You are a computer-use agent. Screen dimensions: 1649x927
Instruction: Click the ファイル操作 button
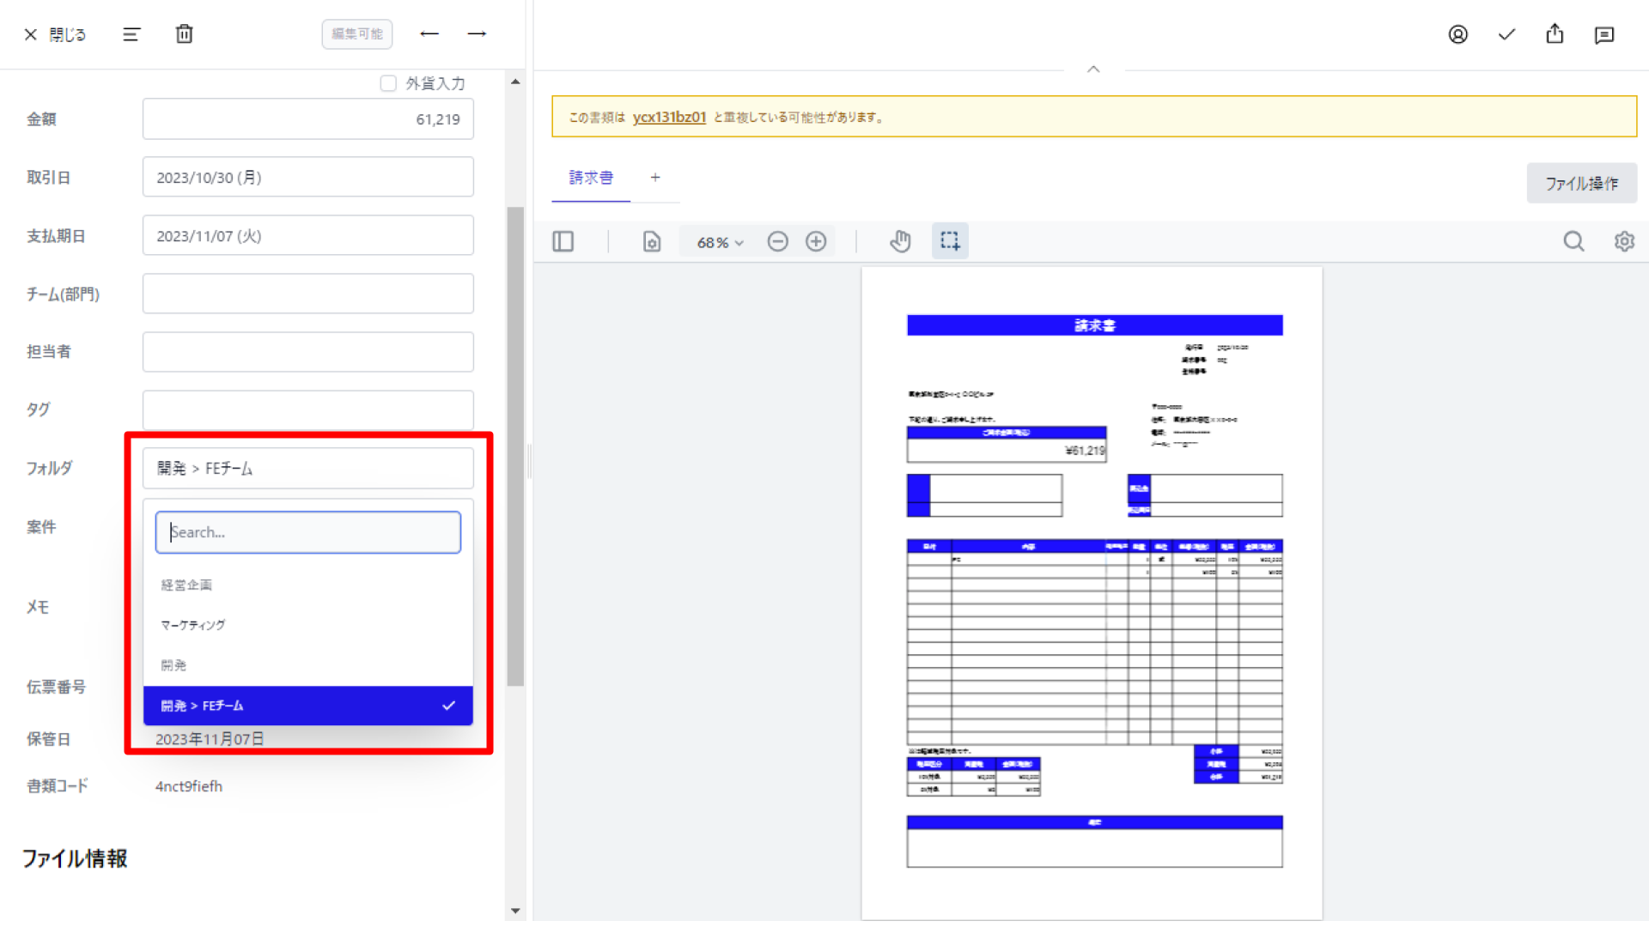(1581, 184)
